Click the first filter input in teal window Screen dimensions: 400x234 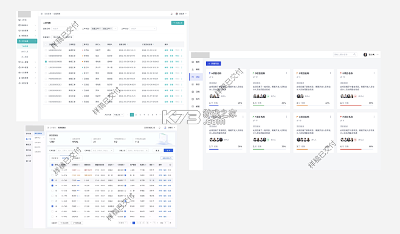click(64, 28)
